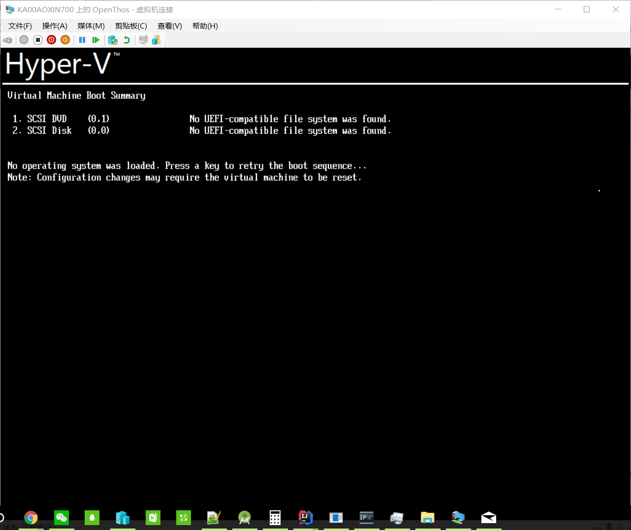Create a checkpoint of the VM

[x=113, y=40]
